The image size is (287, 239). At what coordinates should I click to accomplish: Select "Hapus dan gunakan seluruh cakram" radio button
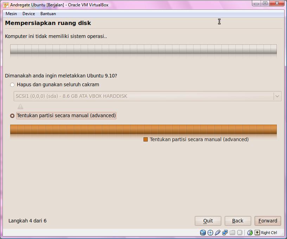(12, 85)
